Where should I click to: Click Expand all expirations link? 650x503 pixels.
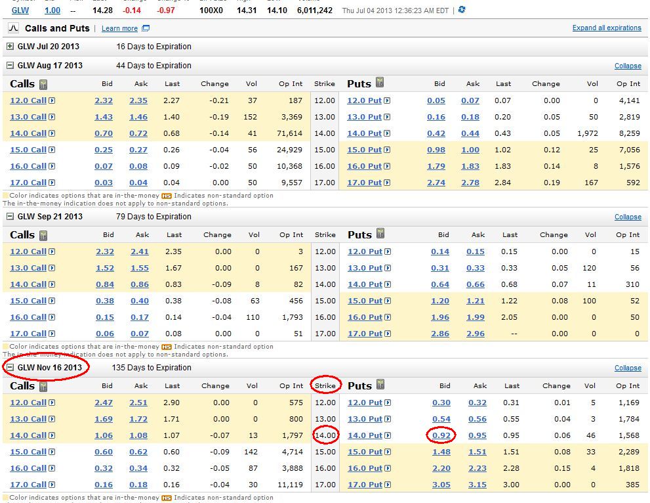point(607,28)
